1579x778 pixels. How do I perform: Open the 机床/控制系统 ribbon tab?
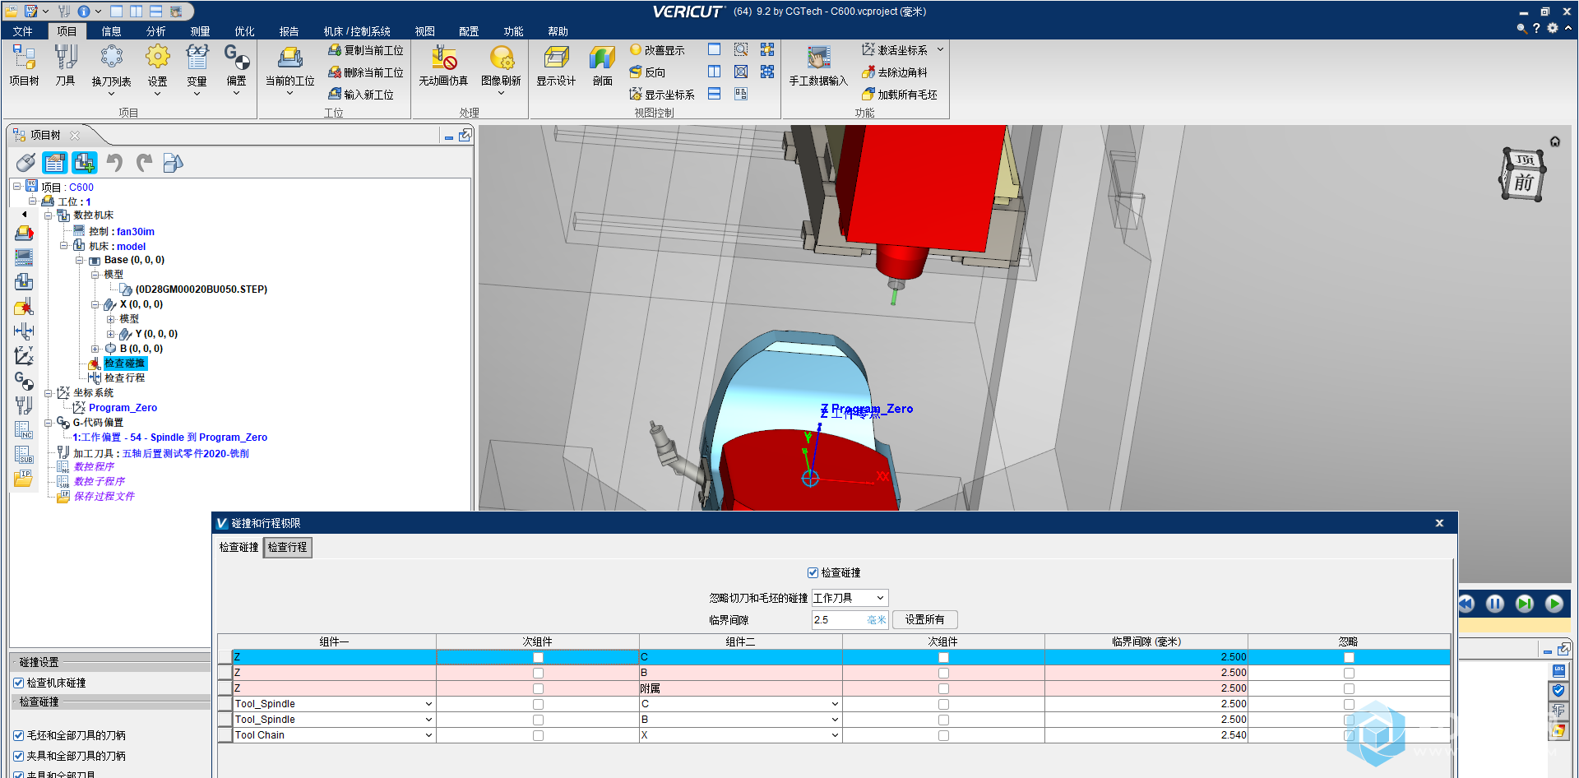point(357,31)
